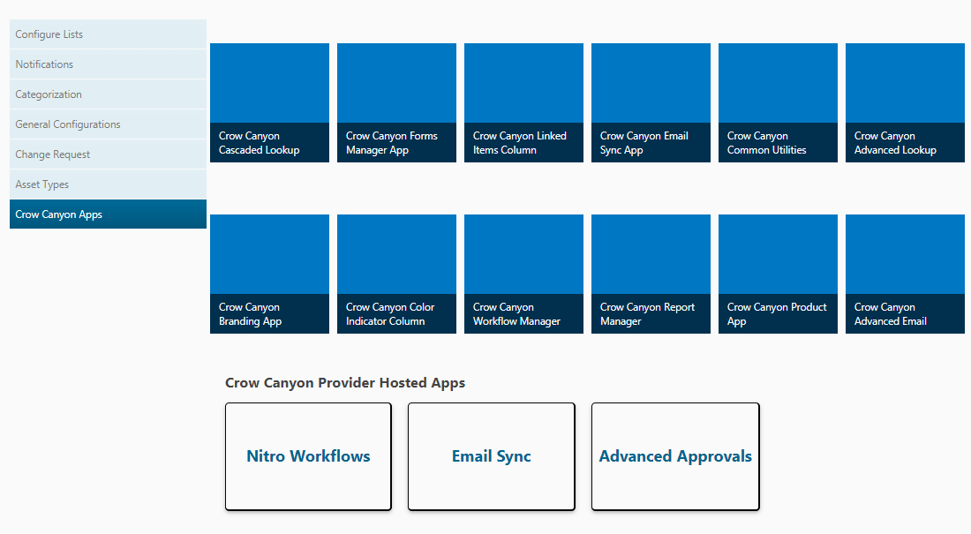This screenshot has width=971, height=534.
Task: Open Asset Types menu entry
Action: point(108,184)
